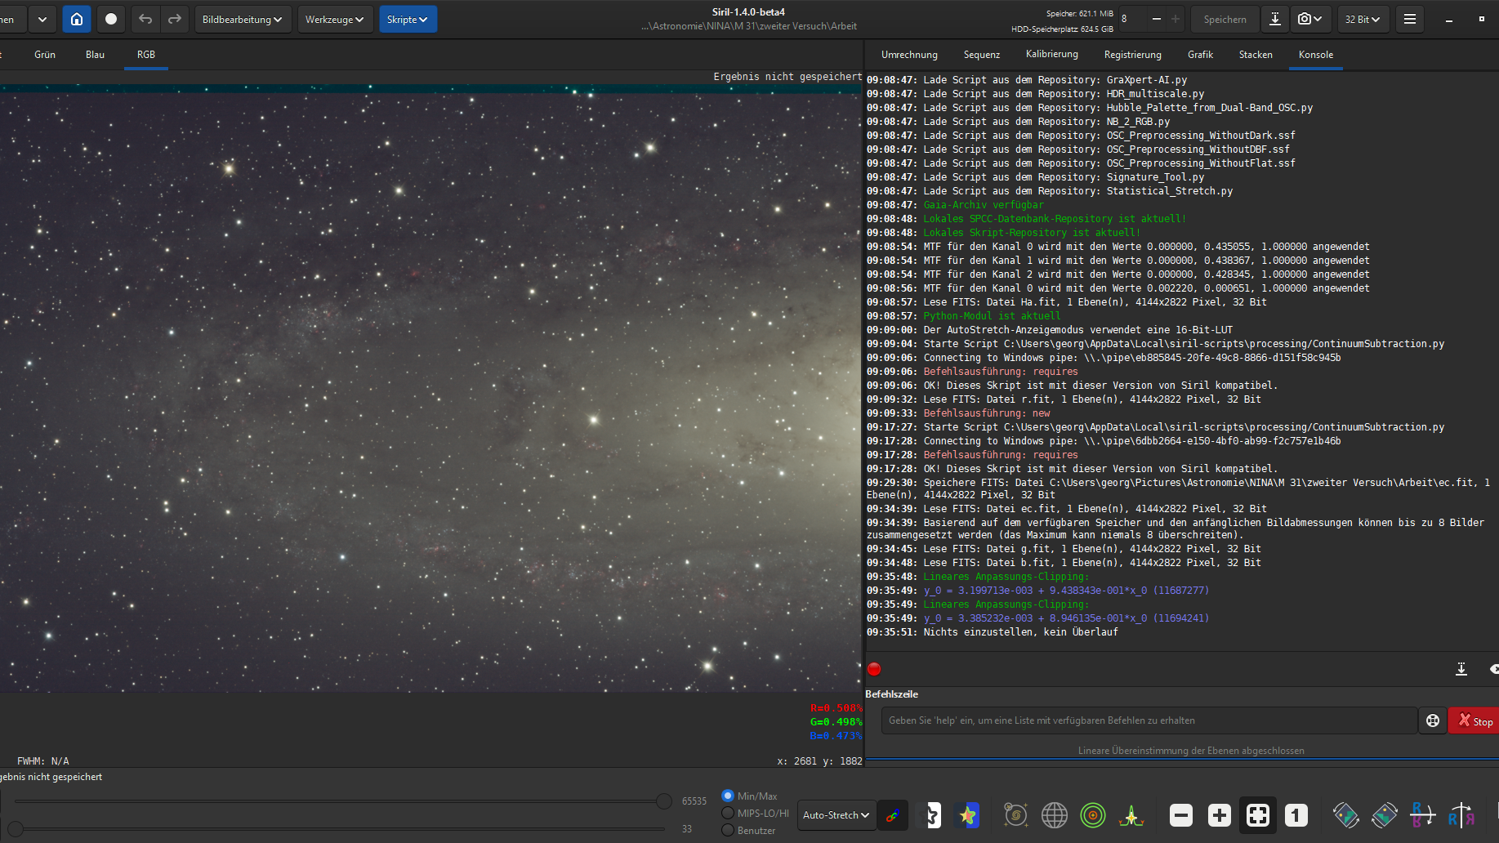Click the globe grid overlay icon
This screenshot has width=1499, height=843.
(1054, 814)
